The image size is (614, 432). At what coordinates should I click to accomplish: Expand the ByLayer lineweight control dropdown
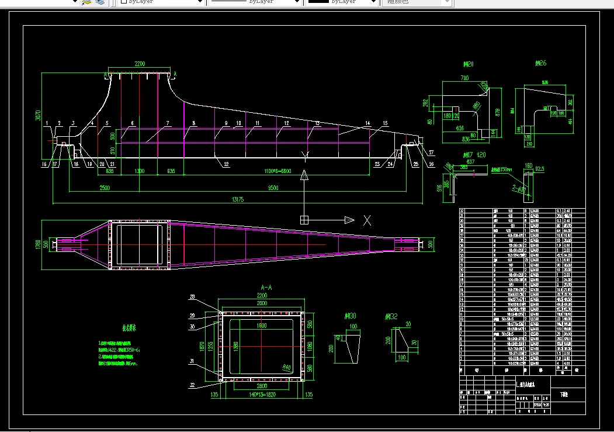tap(374, 2)
